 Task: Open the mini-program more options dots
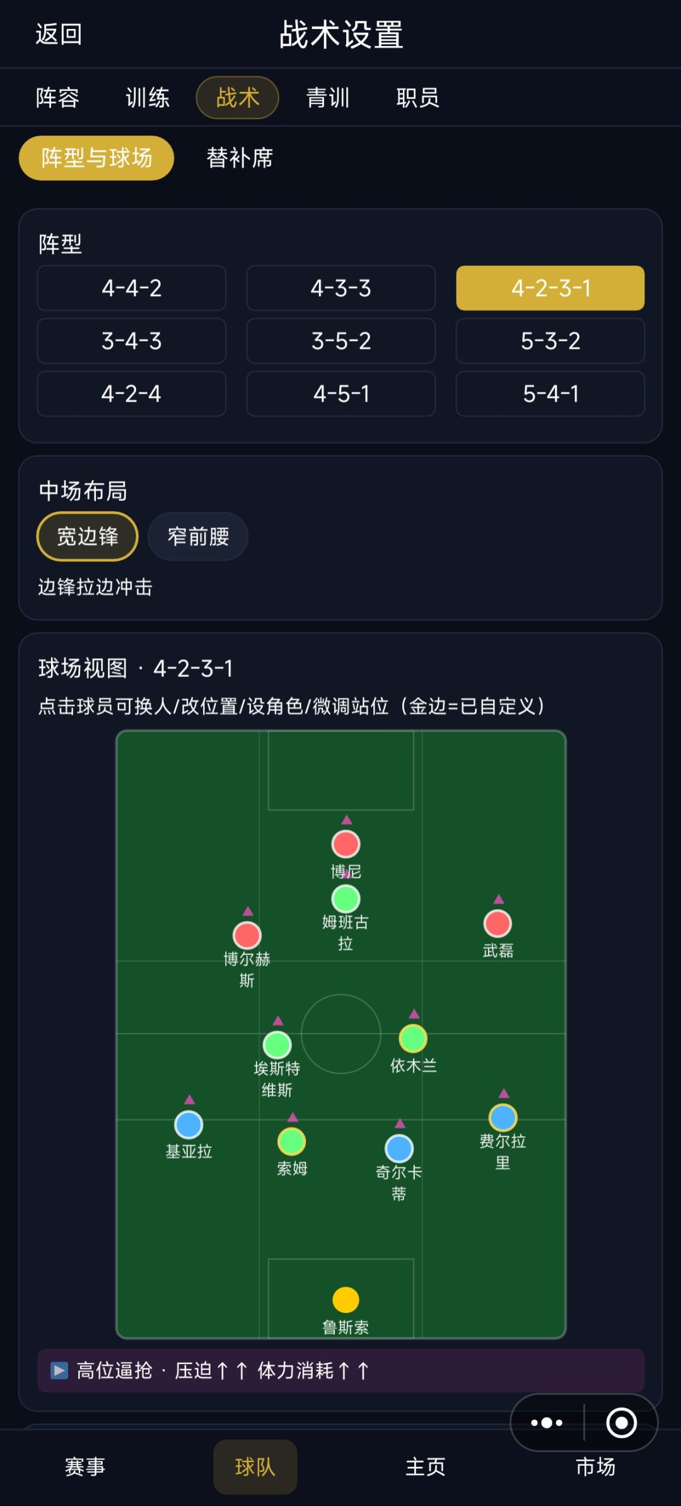tap(547, 1423)
